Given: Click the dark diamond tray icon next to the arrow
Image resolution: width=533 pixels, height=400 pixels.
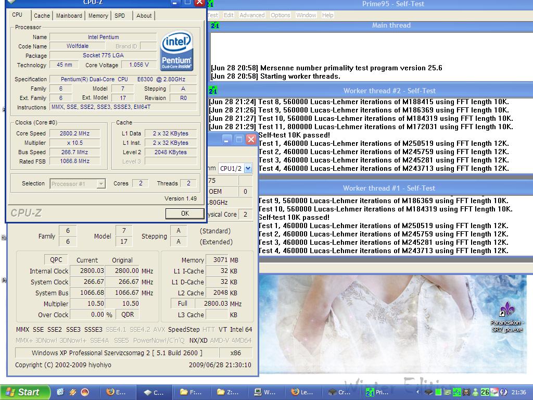Looking at the screenshot, I should tap(429, 392).
